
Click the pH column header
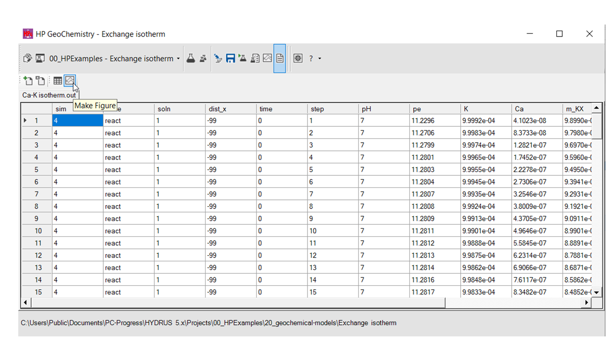pyautogui.click(x=383, y=109)
